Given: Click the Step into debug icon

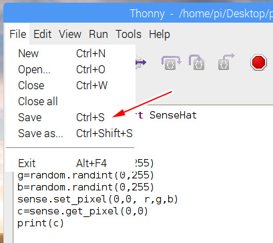Looking at the screenshot, I should [x=197, y=63].
